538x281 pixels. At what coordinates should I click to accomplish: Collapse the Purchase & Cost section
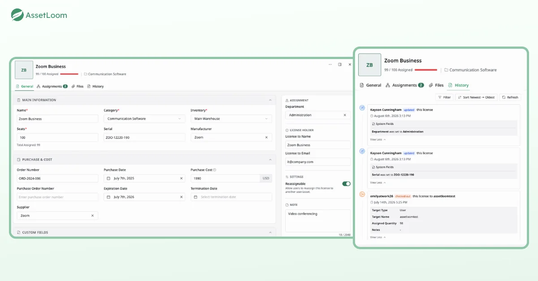tap(270, 159)
